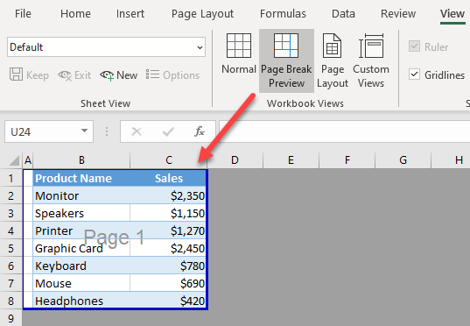Select row 1 header

click(11, 178)
